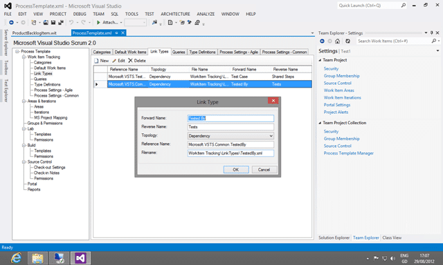Viewport: 443px width, 265px height.
Task: Click the Navigate Backward toolbar icon
Action: tap(11, 23)
